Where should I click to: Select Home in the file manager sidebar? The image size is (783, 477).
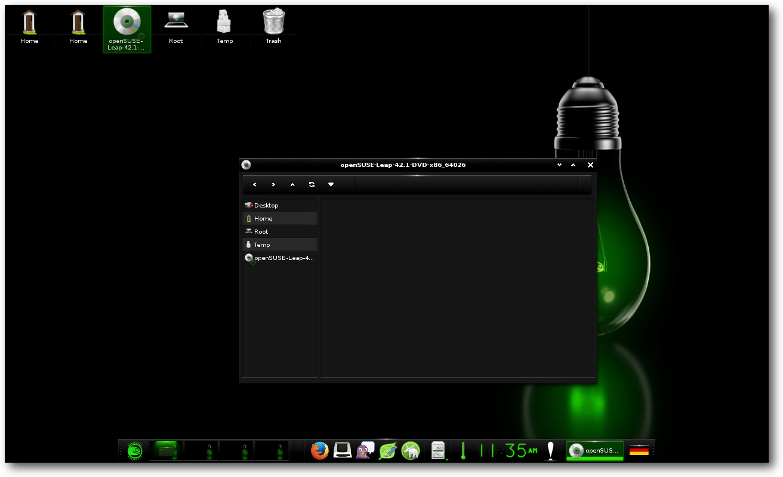(x=280, y=218)
